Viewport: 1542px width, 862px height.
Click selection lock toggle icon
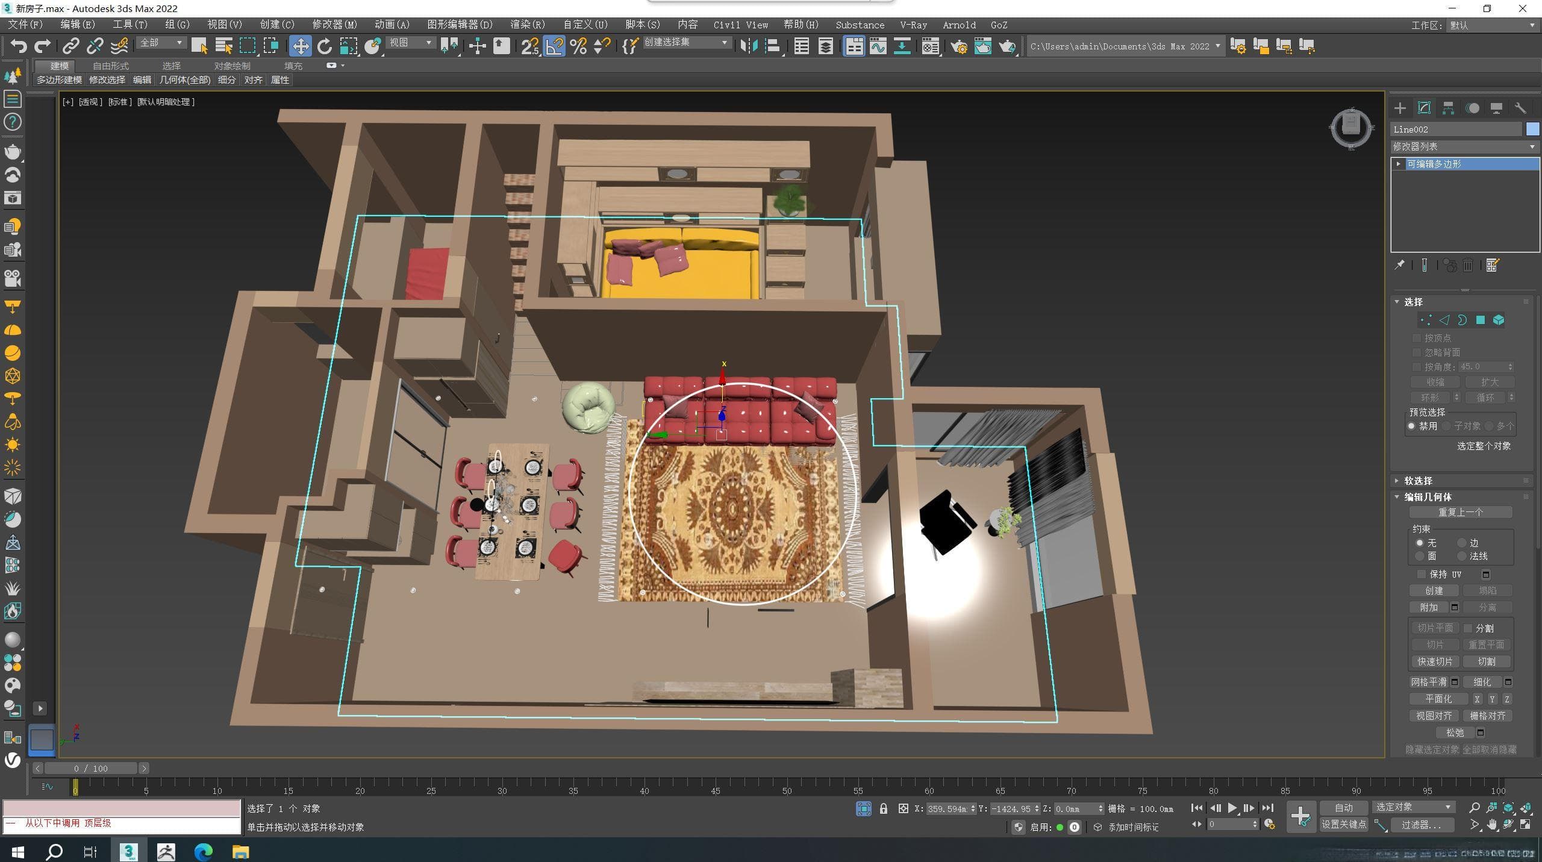883,808
